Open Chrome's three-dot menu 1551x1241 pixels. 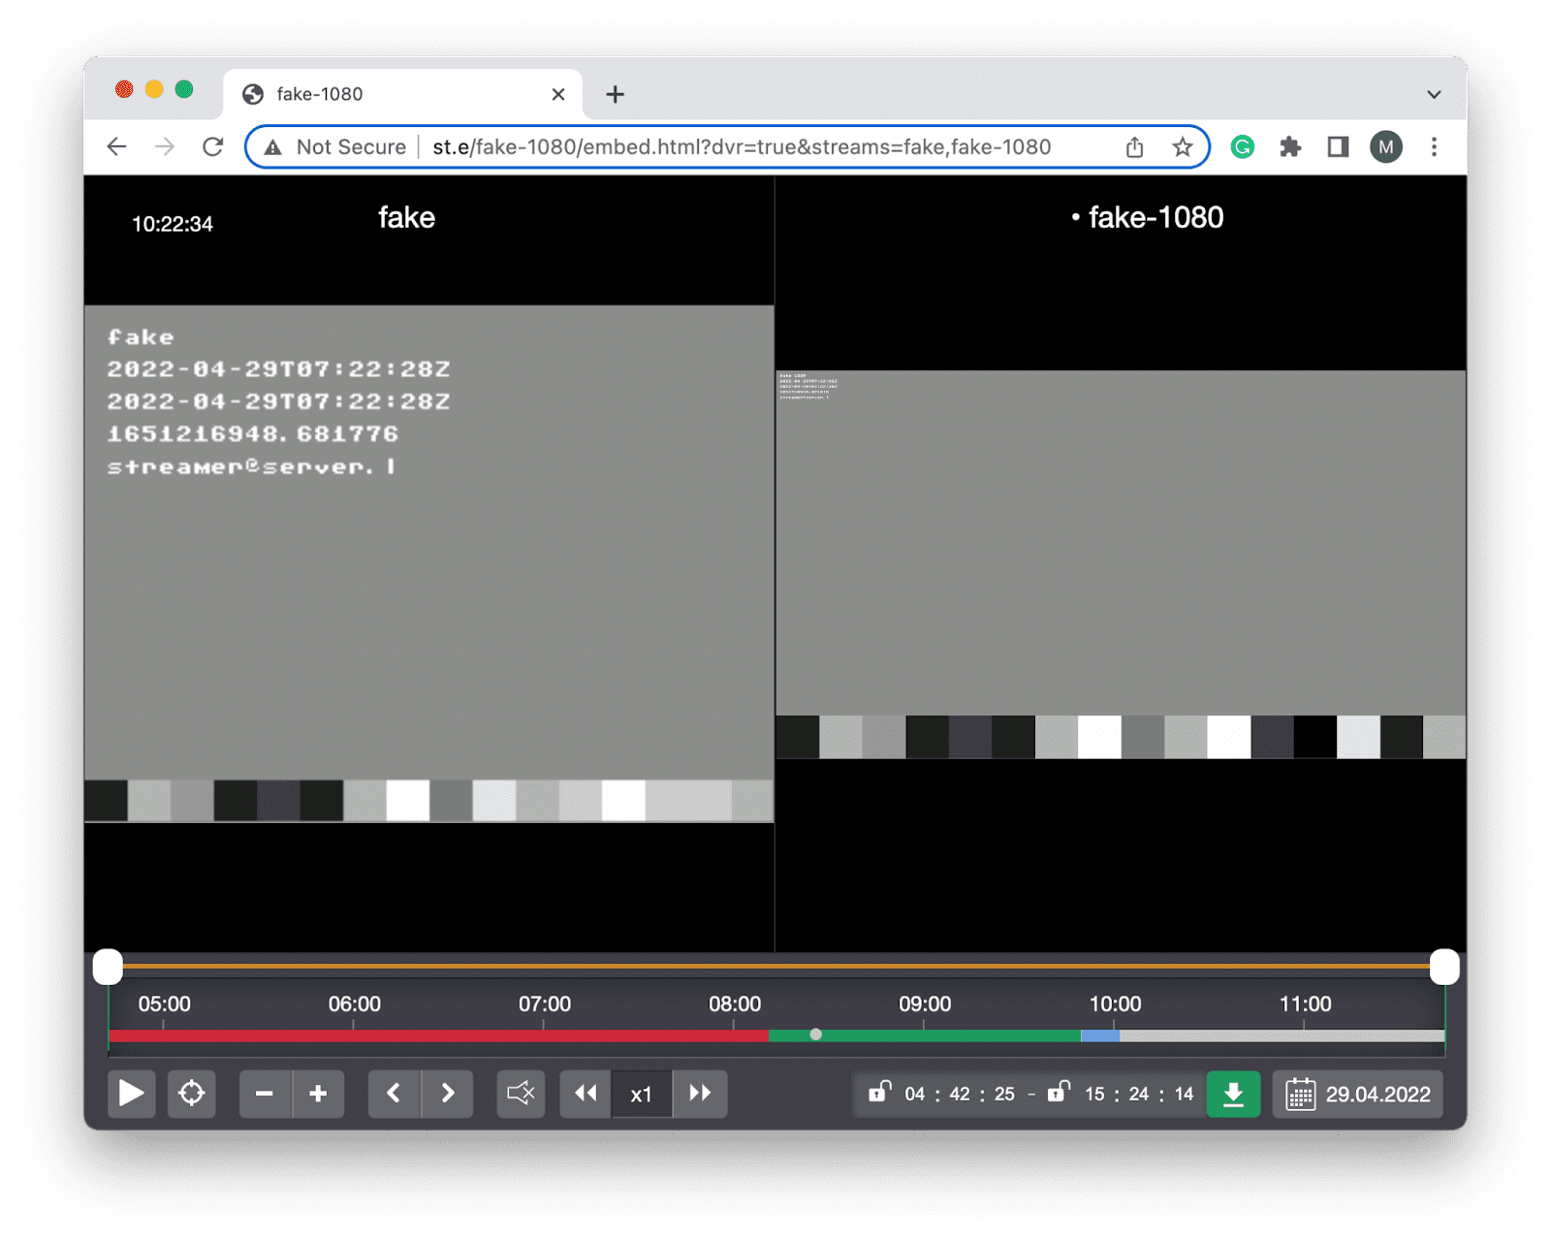(1434, 146)
